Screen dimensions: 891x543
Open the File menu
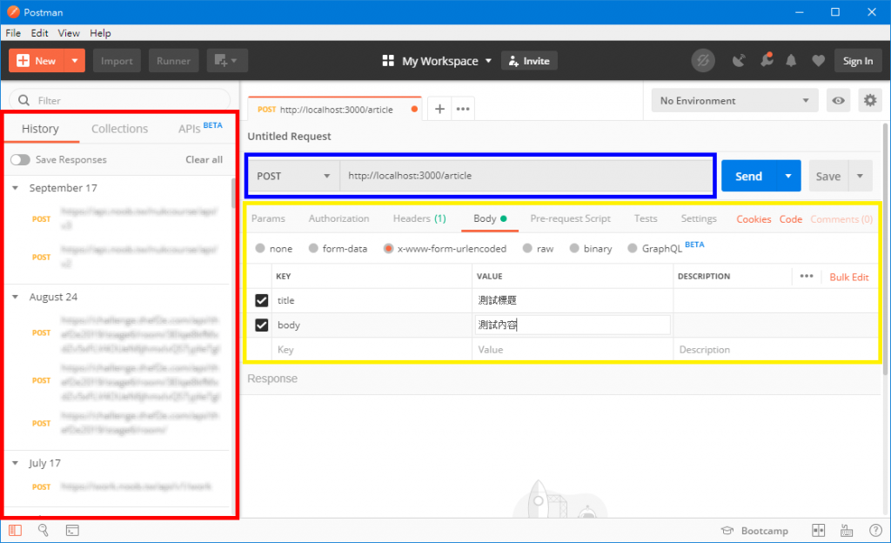[x=13, y=33]
